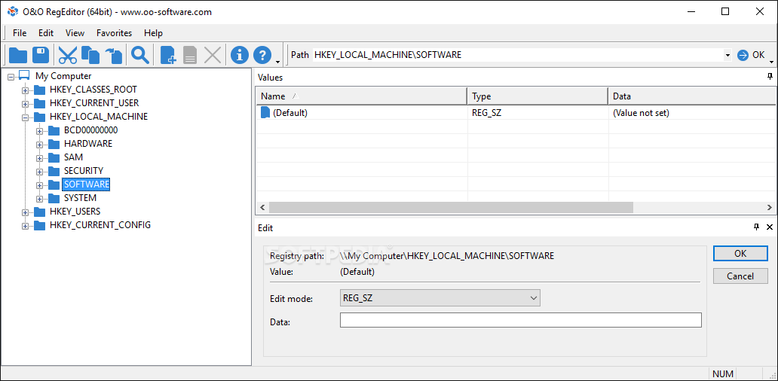Collapse the HKEY_LOCAL_MACHINE node
The height and width of the screenshot is (381, 778).
point(26,117)
